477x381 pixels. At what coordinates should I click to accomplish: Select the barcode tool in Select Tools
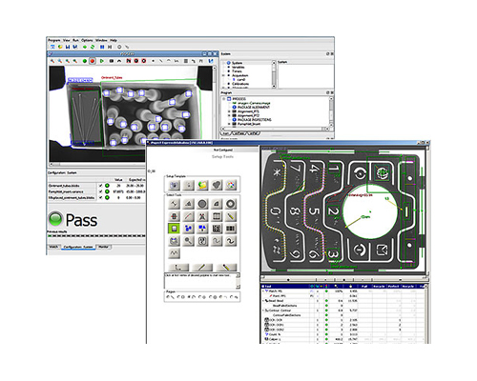(230, 229)
